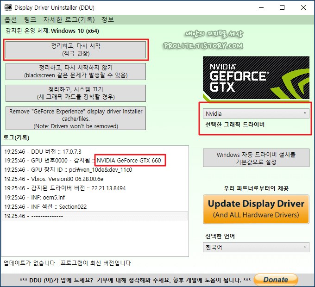Open the 정보 menu
Image resolution: width=315 pixels, height=287 pixels.
point(107,19)
